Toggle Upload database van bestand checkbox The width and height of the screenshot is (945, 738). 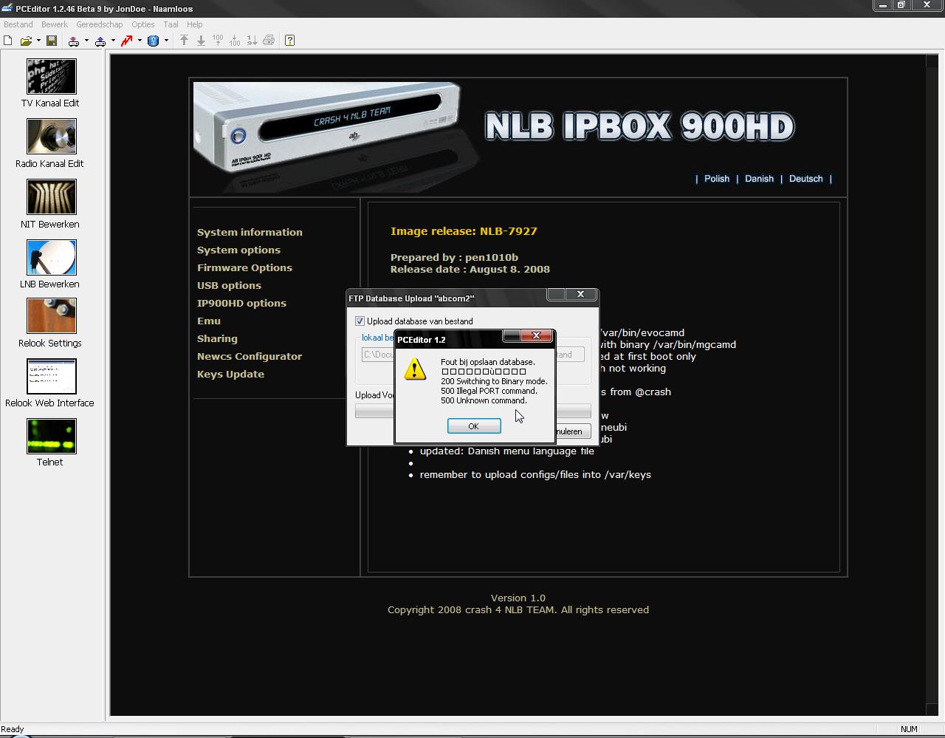(x=360, y=321)
